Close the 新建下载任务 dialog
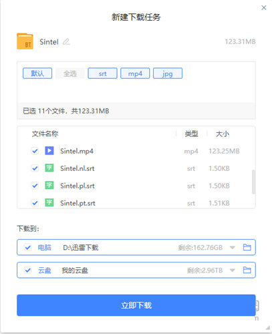Viewport: 272px width, 334px height. click(x=264, y=8)
